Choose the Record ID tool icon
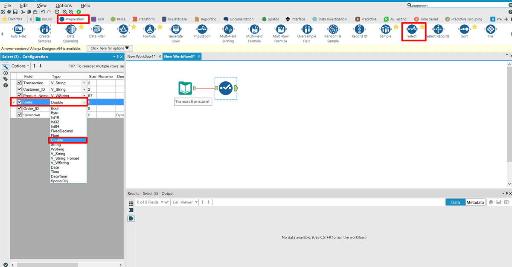The width and height of the screenshot is (512, 267). point(359,29)
